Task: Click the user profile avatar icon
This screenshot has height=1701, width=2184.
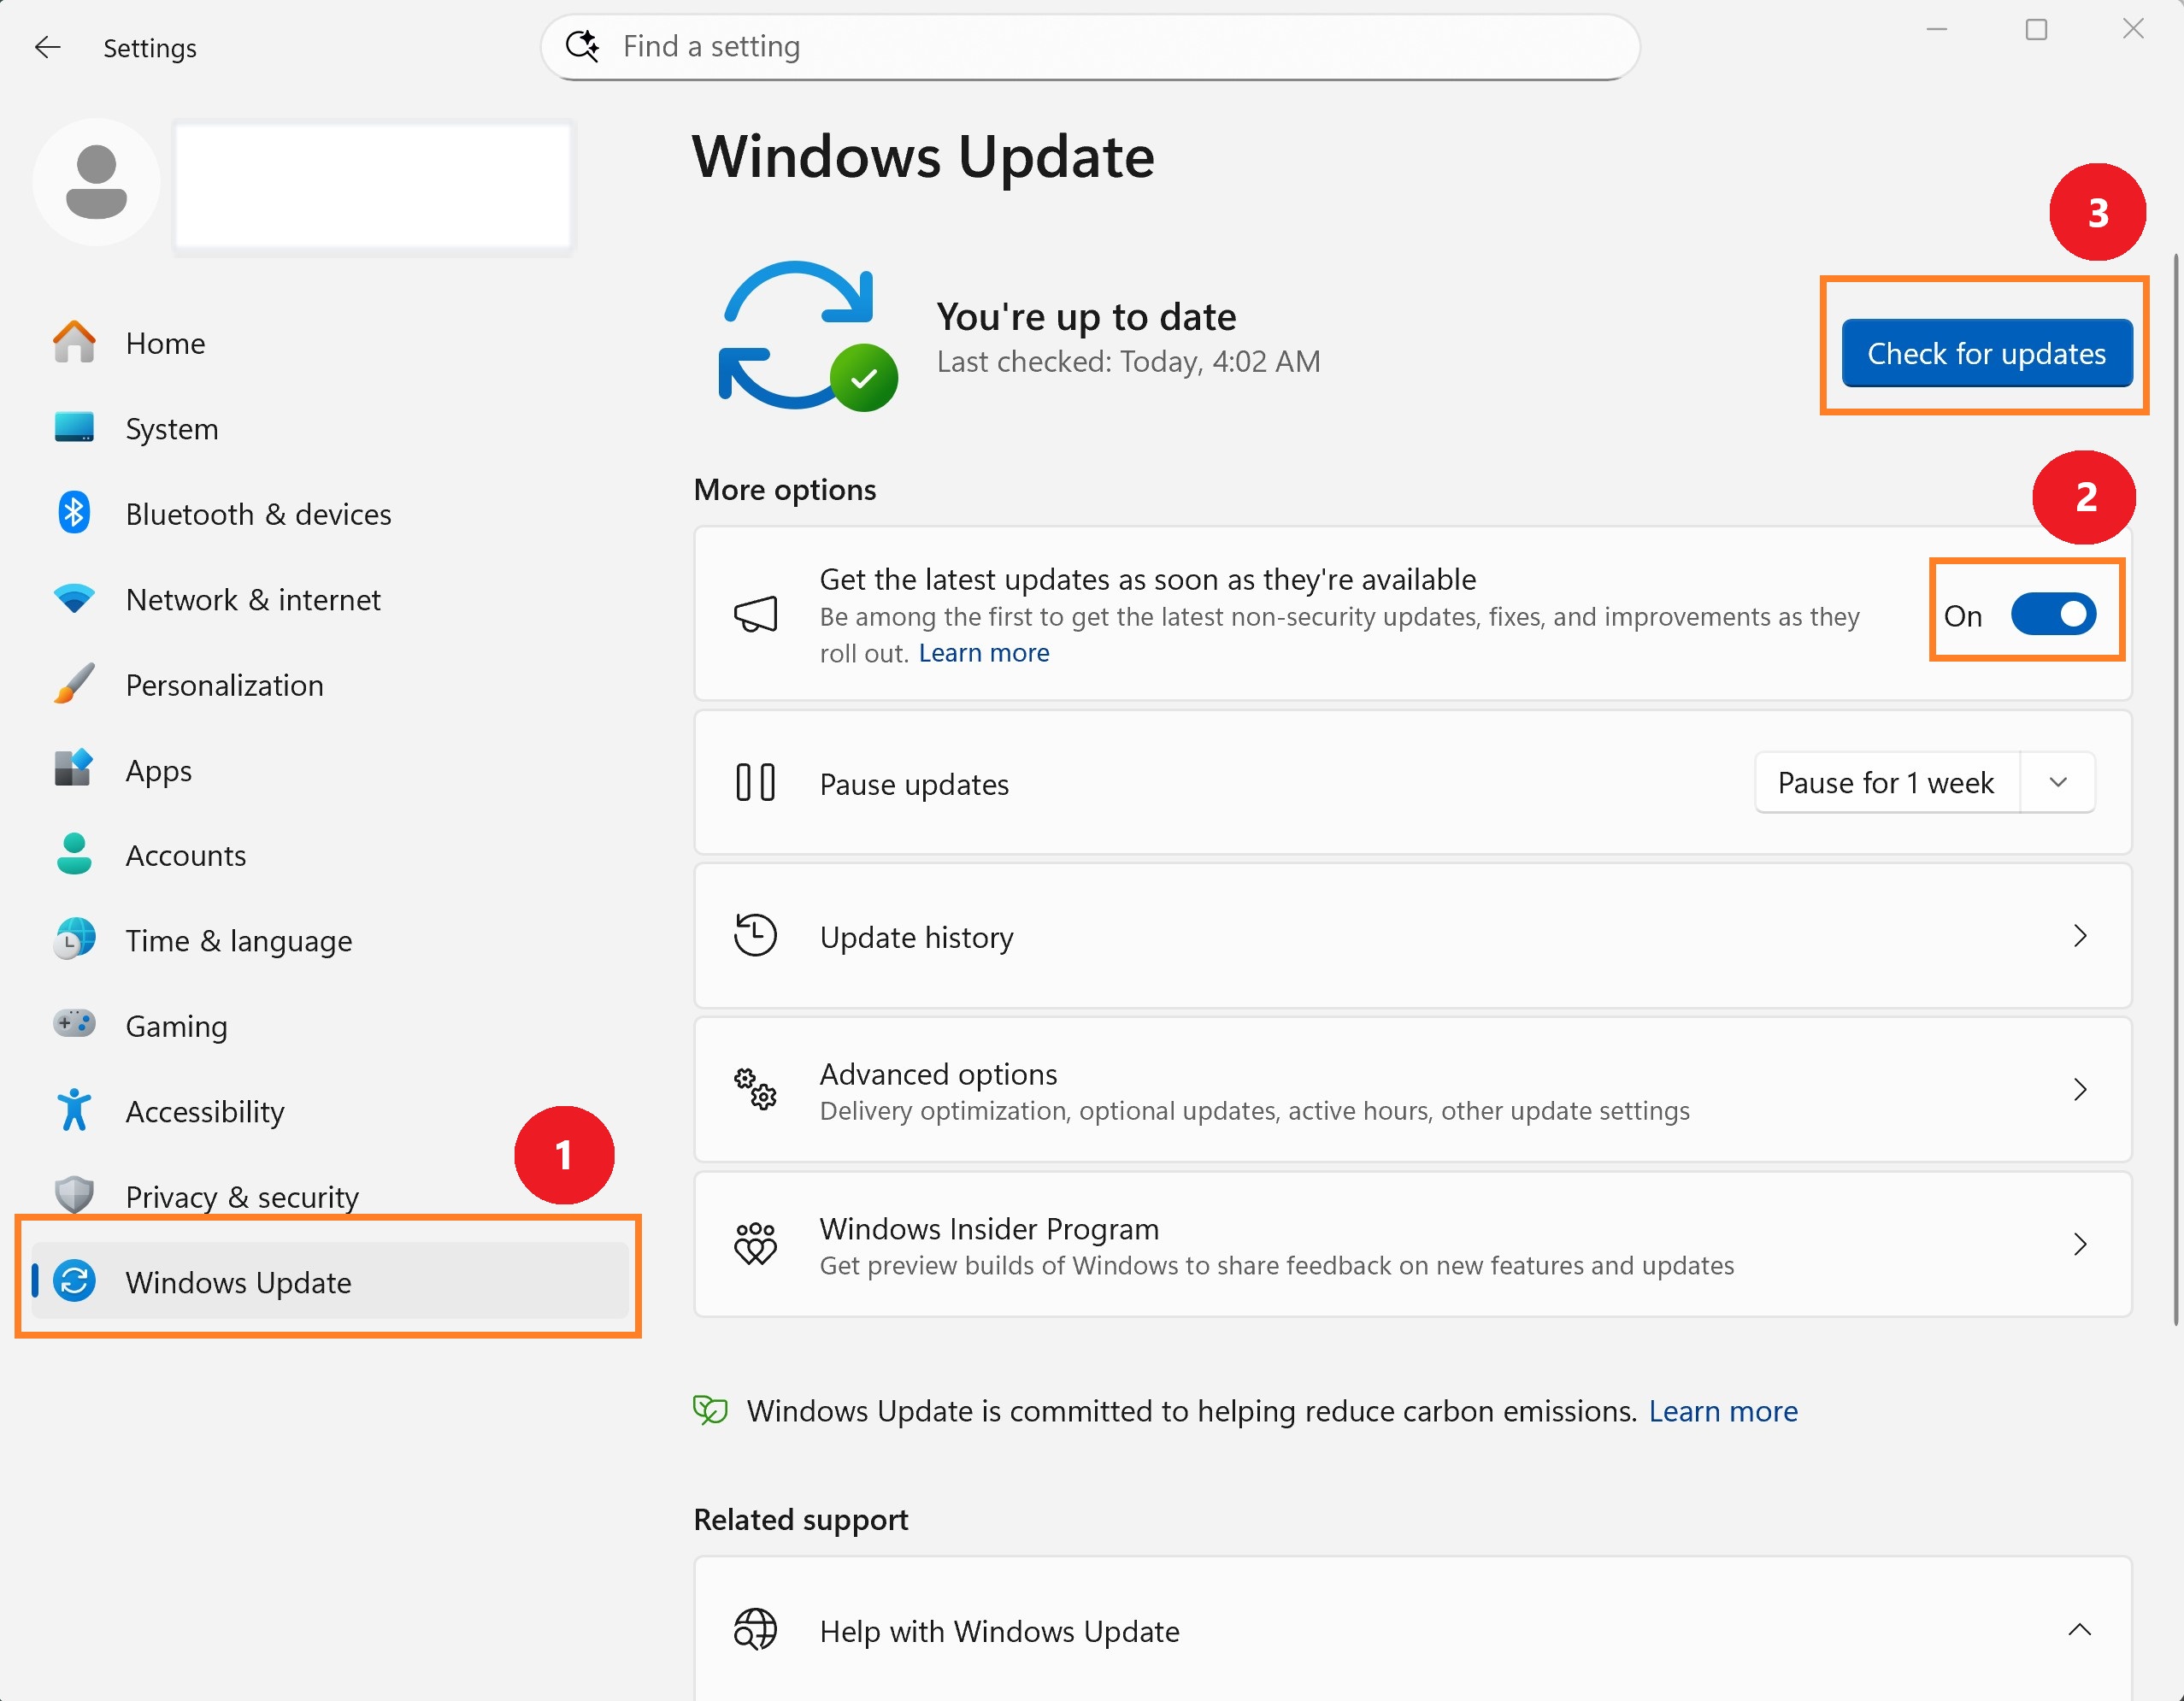Action: pos(96,182)
